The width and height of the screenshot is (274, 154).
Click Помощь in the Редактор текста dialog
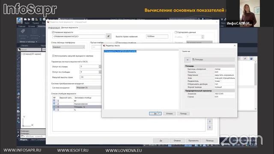(x=183, y=113)
